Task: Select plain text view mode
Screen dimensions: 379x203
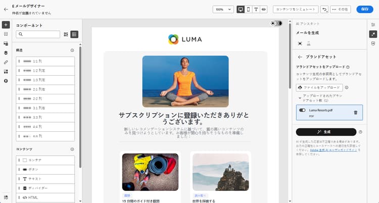Action: (256, 10)
